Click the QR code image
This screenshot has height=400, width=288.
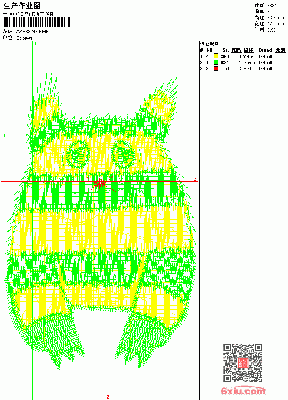tap(243, 363)
